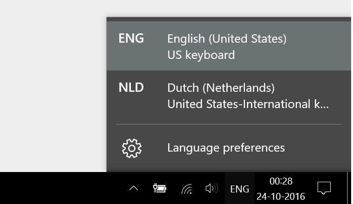This screenshot has width=353, height=204.
Task: Open the Wi-Fi network icon
Action: [187, 189]
